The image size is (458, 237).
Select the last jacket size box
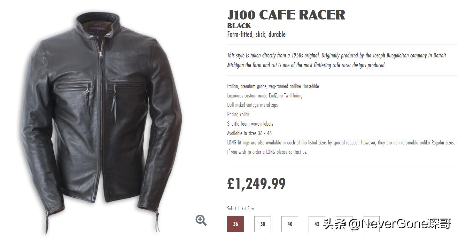(371, 224)
